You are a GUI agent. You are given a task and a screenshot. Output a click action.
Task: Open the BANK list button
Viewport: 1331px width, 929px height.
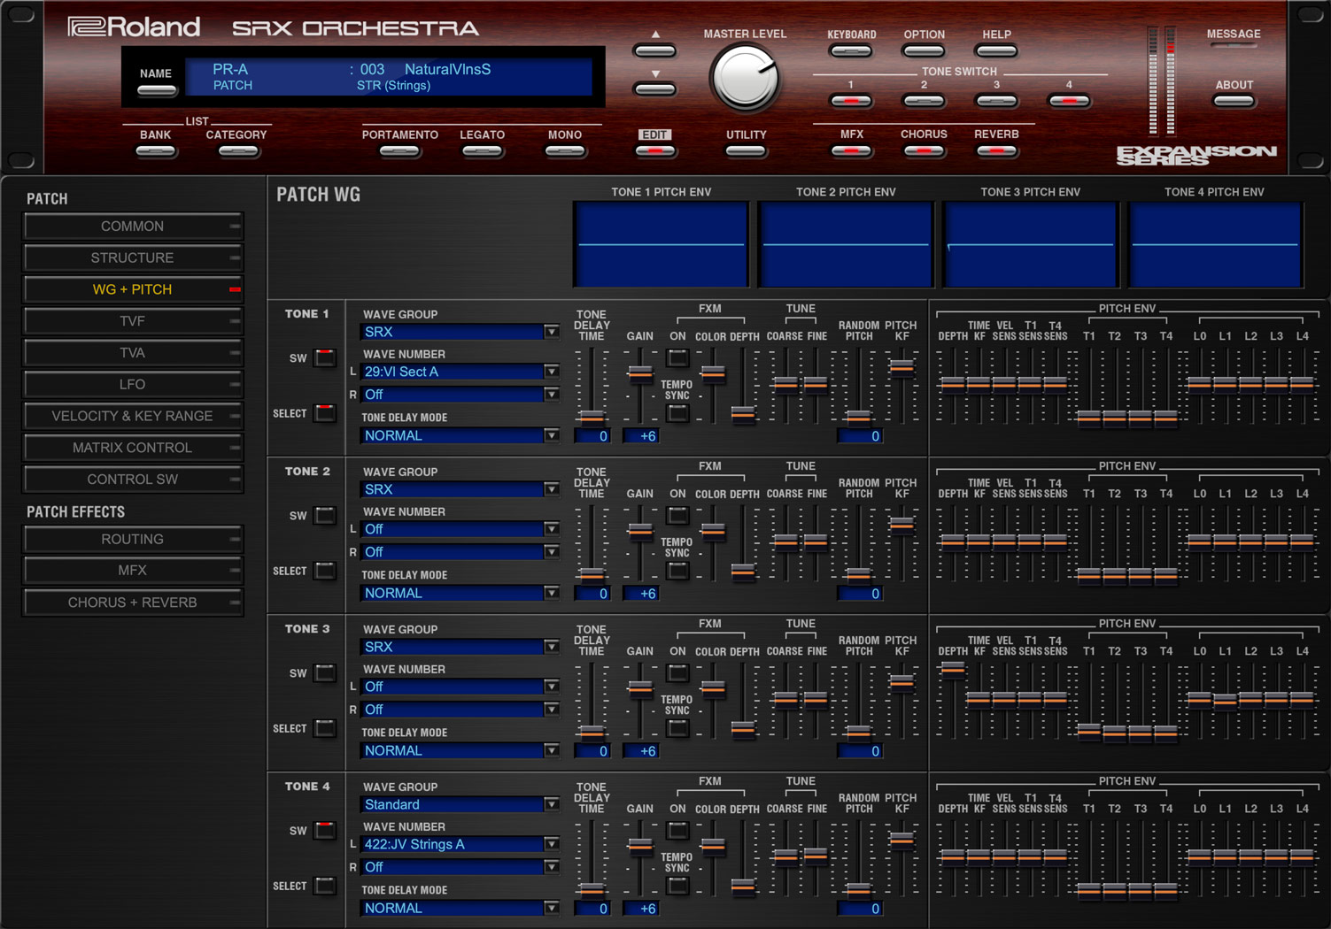click(155, 151)
